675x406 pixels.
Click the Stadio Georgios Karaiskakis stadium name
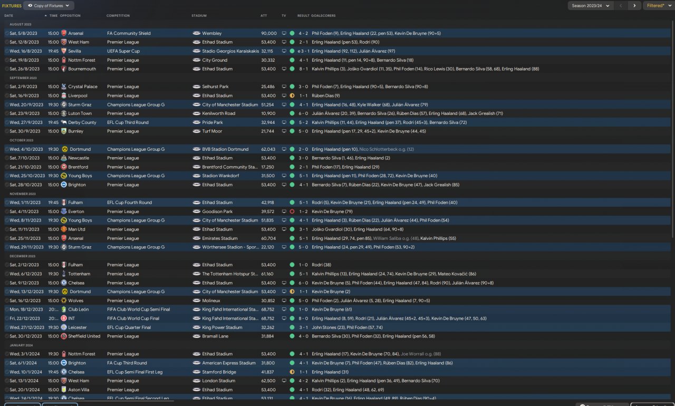tap(230, 51)
